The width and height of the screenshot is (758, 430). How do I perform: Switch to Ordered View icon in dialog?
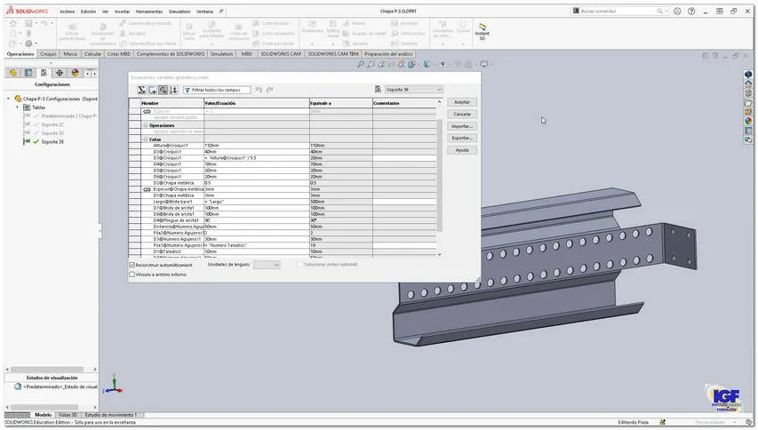click(173, 90)
